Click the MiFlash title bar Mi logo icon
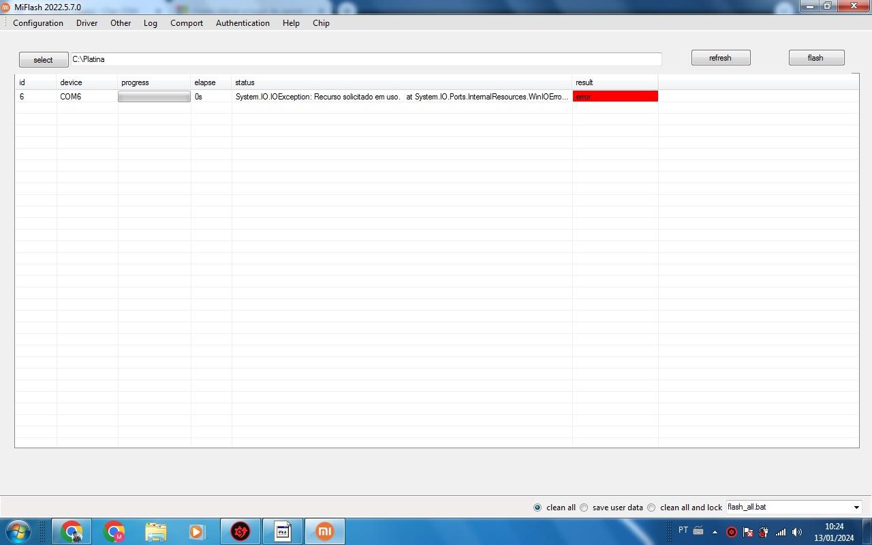This screenshot has width=872, height=545. pos(5,7)
